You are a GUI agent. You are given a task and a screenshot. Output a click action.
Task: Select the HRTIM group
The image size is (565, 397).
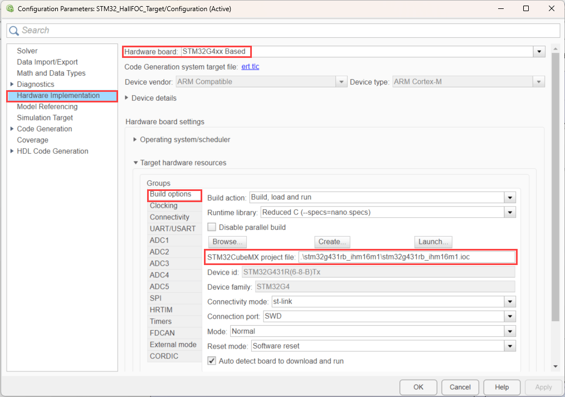[x=161, y=310]
